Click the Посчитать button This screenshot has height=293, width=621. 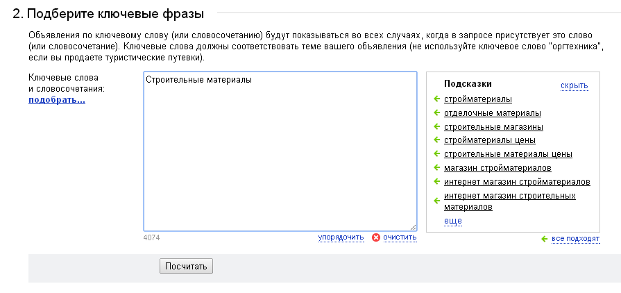tap(186, 266)
